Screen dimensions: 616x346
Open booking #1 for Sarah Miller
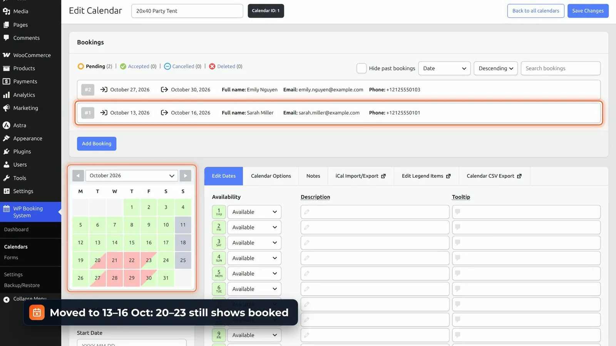(339, 113)
